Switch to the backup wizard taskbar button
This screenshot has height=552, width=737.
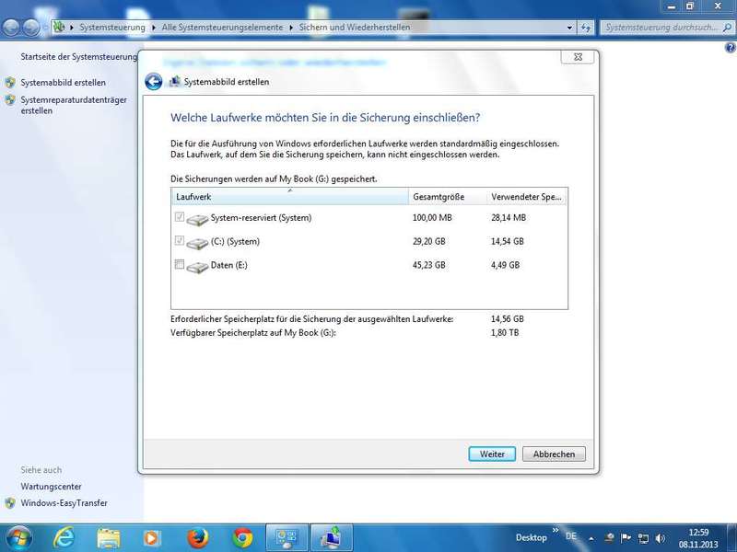[332, 538]
